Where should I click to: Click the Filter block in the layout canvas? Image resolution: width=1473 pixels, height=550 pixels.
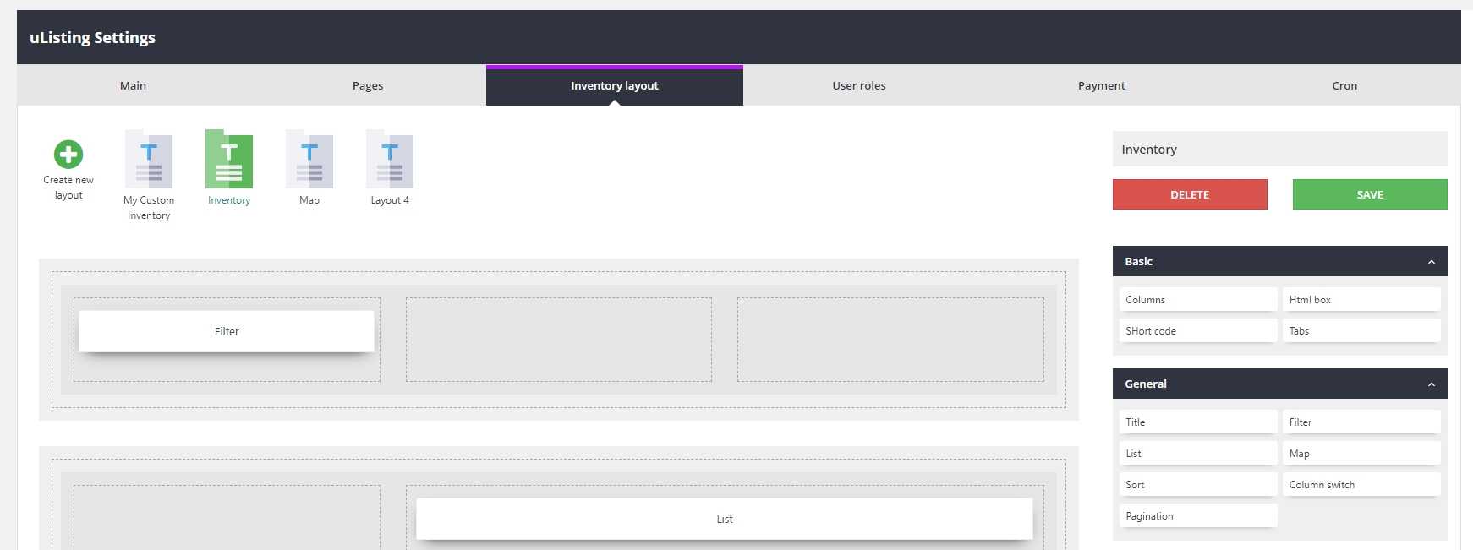pyautogui.click(x=227, y=332)
